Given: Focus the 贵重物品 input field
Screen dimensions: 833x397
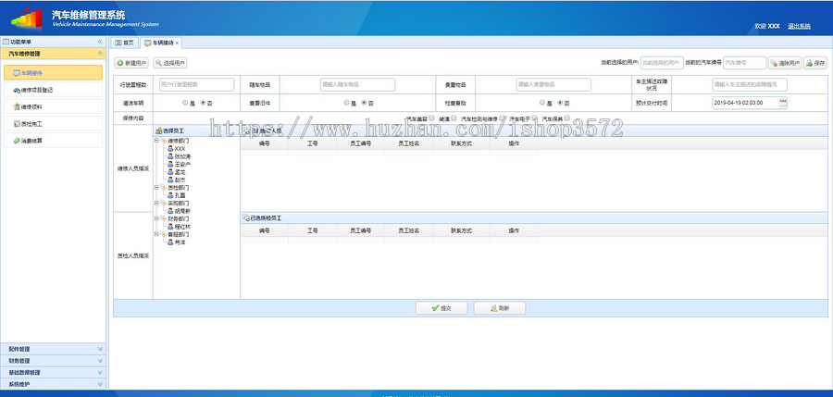Looking at the screenshot, I should pyautogui.click(x=553, y=84).
